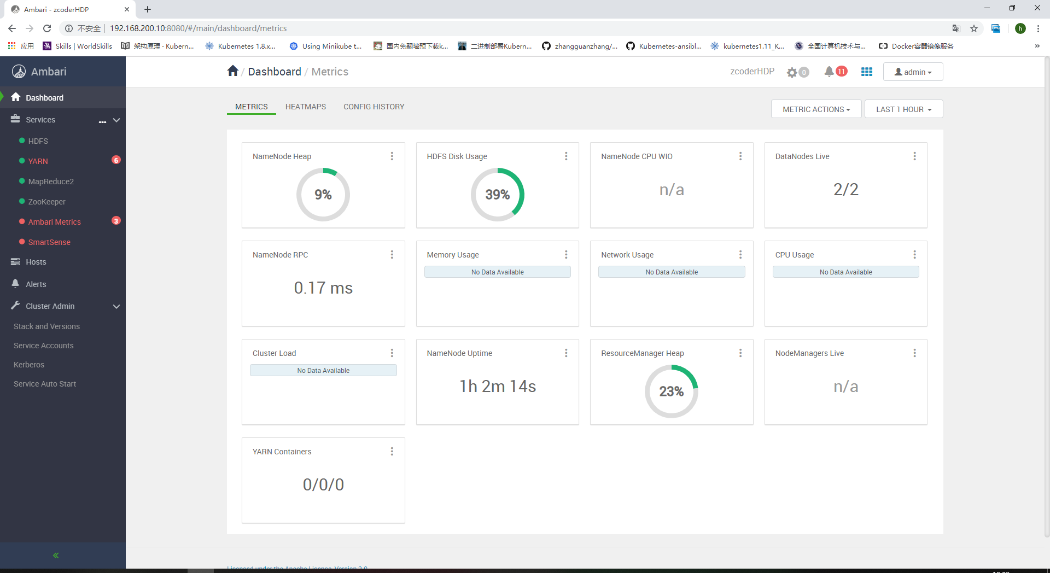Open the operations gear icon near zcoderHDP
The image size is (1050, 573).
(792, 72)
